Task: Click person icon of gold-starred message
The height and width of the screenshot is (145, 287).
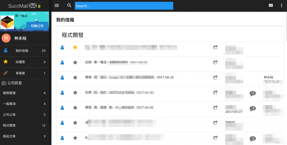Action: coord(62,47)
